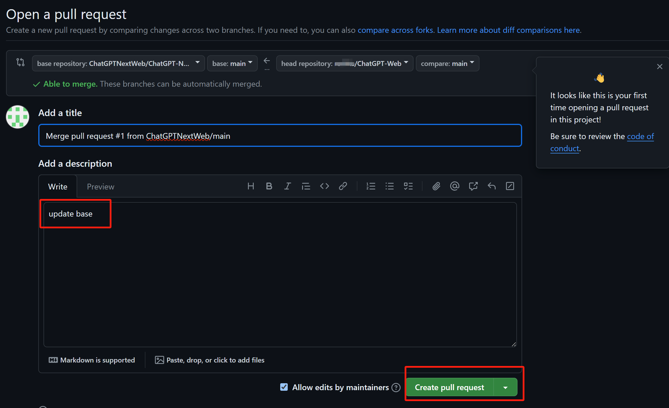The width and height of the screenshot is (669, 408).
Task: Focus the pull request title field
Action: 280,135
